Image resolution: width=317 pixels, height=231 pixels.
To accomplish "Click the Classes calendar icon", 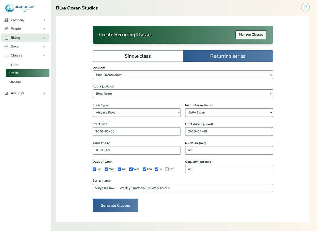I will coord(6,55).
